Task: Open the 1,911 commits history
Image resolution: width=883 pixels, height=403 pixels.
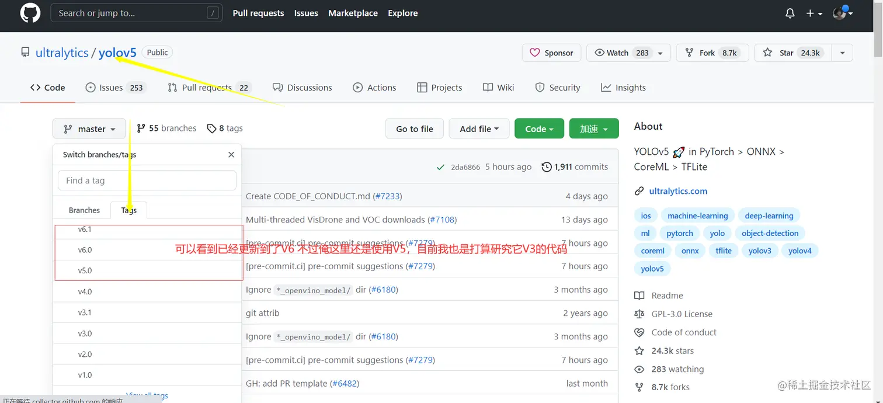Action: tap(575, 167)
